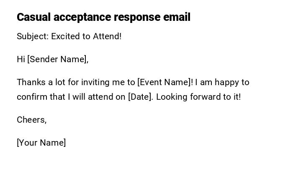Click the "Cheers," sign-off line
This screenshot has width=293, height=169.
coord(31,120)
